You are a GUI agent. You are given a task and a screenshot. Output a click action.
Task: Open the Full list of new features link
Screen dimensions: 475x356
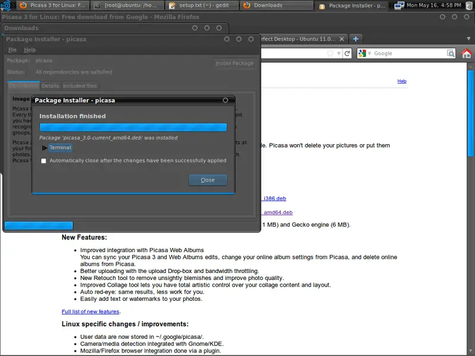click(x=90, y=311)
